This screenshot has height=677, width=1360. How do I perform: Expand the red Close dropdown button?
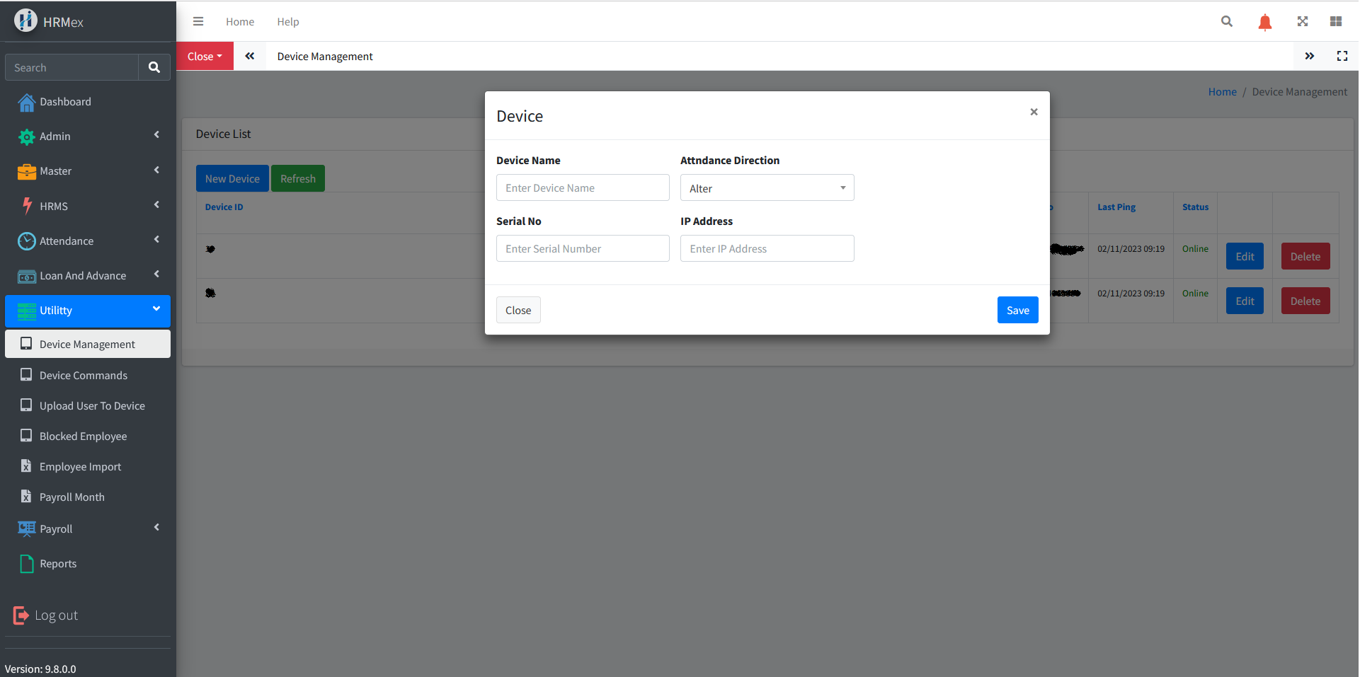click(205, 57)
